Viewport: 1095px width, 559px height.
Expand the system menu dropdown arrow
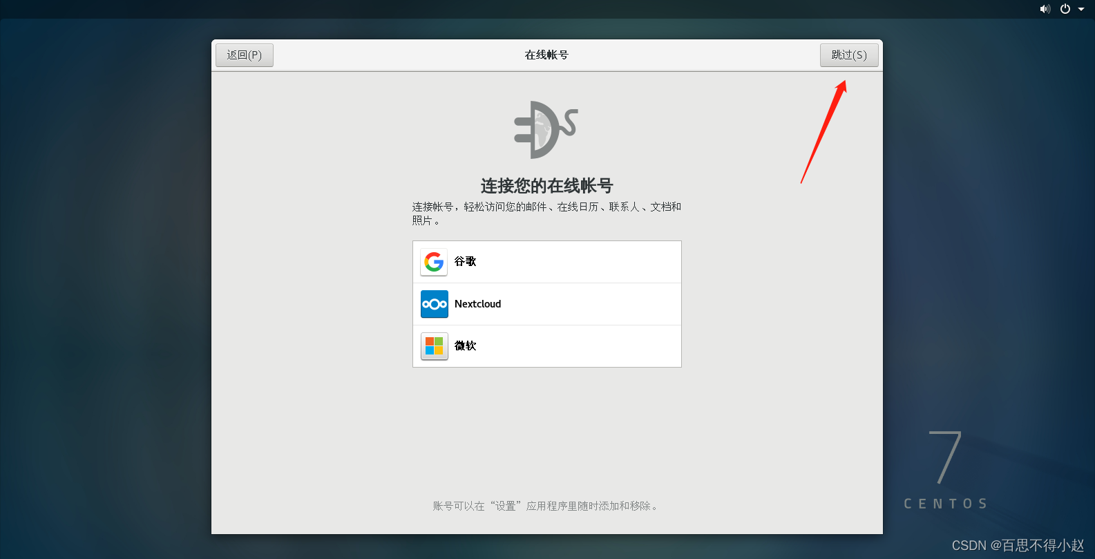pos(1081,9)
